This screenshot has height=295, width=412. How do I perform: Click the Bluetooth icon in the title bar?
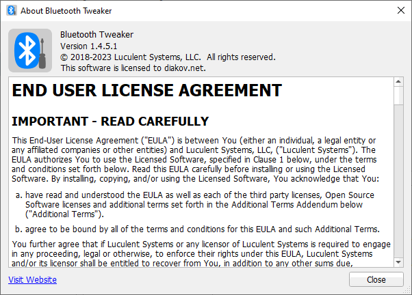point(10,11)
